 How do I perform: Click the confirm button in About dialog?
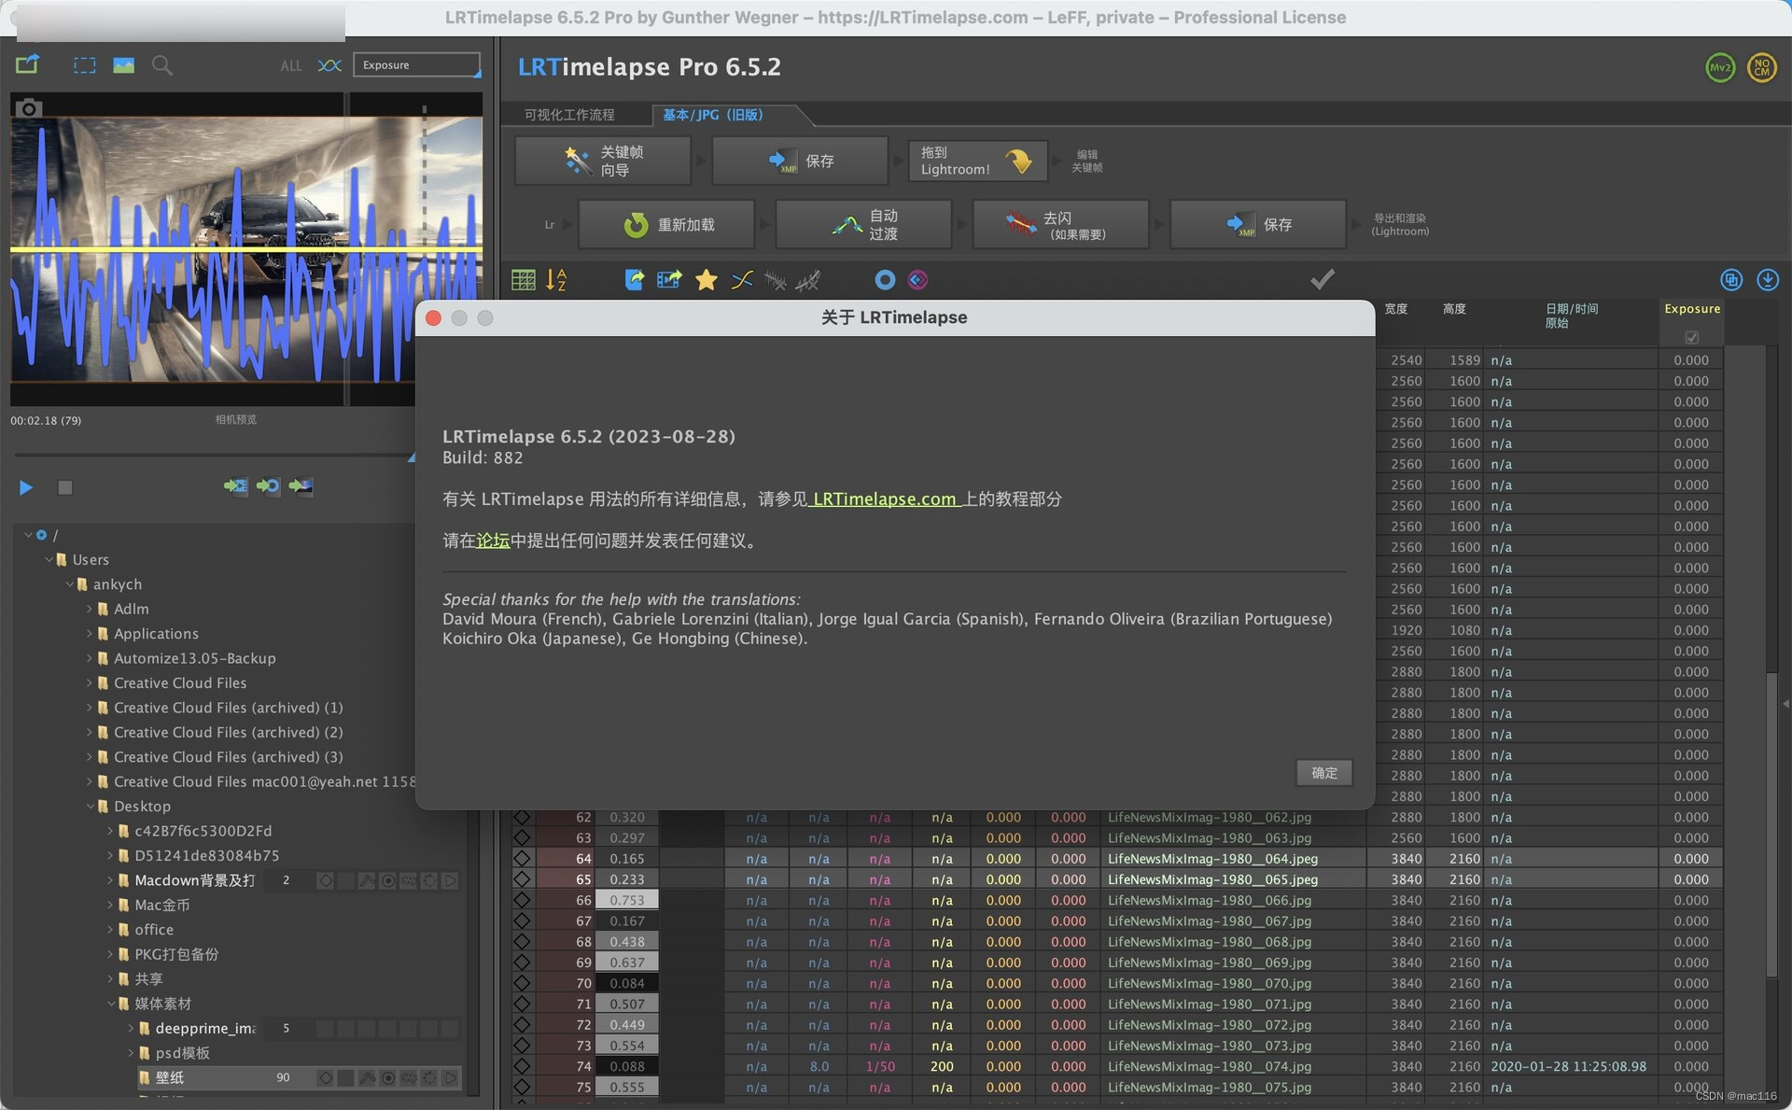tap(1324, 772)
